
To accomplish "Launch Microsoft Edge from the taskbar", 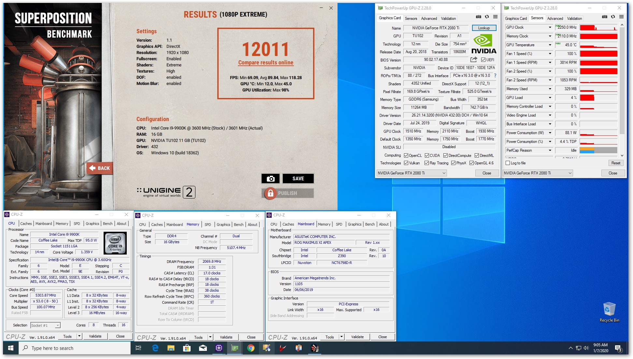I will (x=155, y=348).
